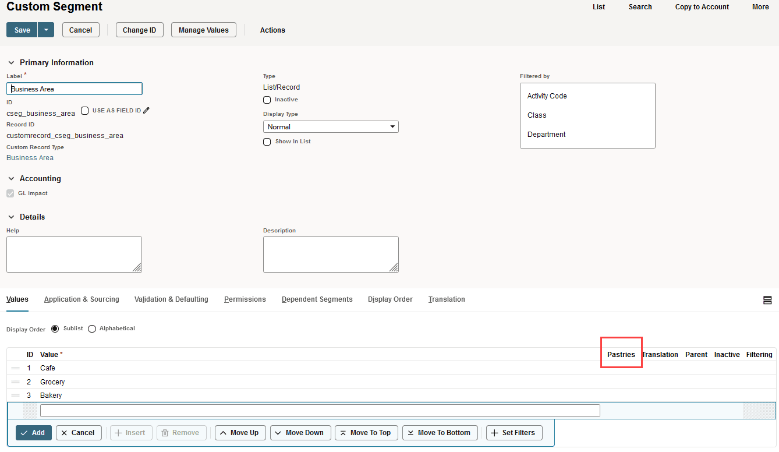Open the Display Order tab
The image size is (779, 452).
tap(390, 299)
